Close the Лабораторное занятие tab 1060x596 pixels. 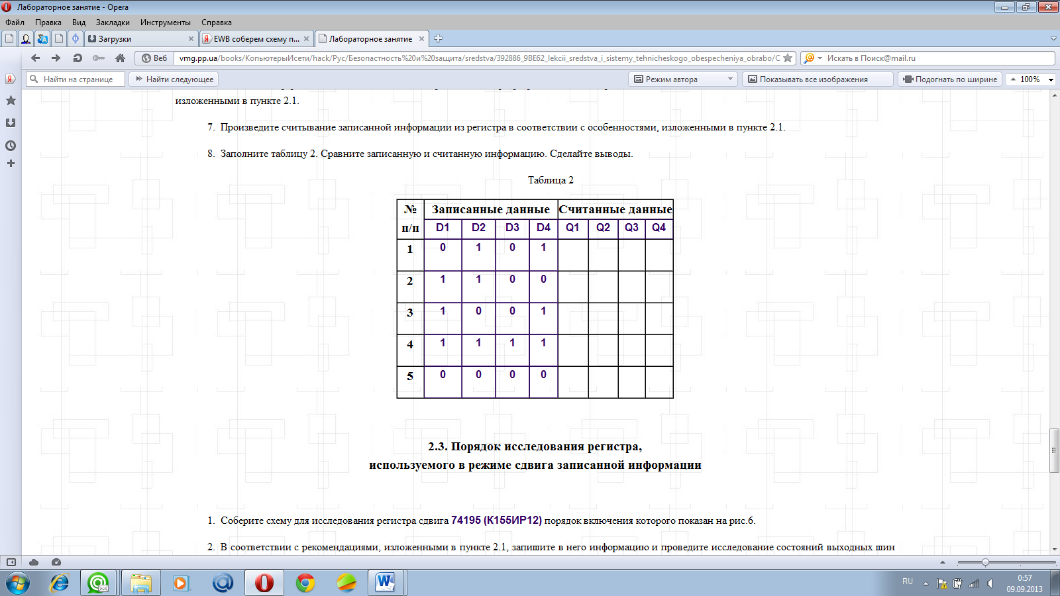(x=421, y=39)
